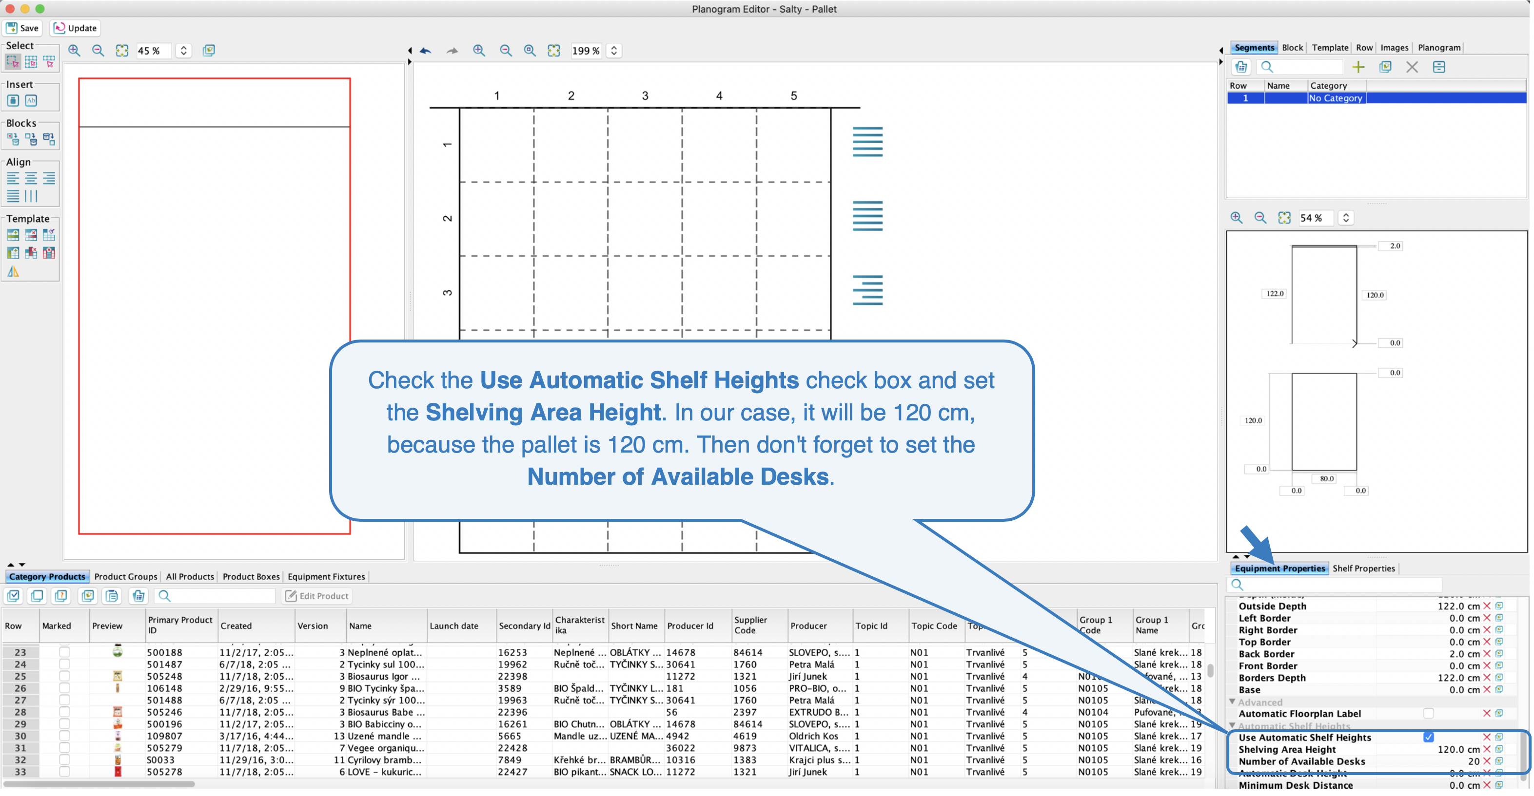The width and height of the screenshot is (1534, 796).
Task: Click the mark-all checkbox icon in products toolbar
Action: pyautogui.click(x=13, y=595)
